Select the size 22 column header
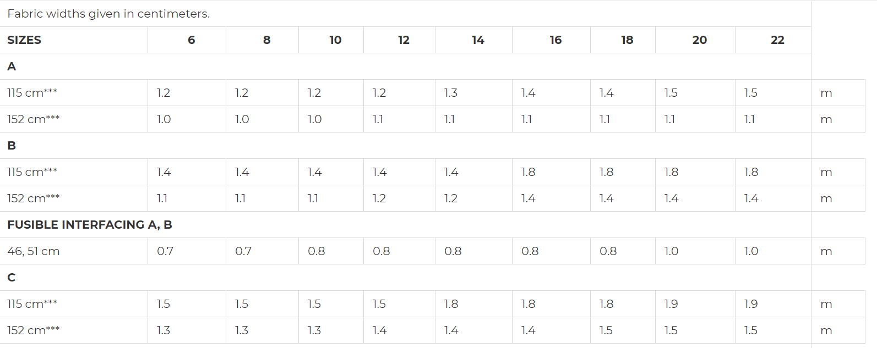This screenshot has height=348, width=877. [773, 40]
